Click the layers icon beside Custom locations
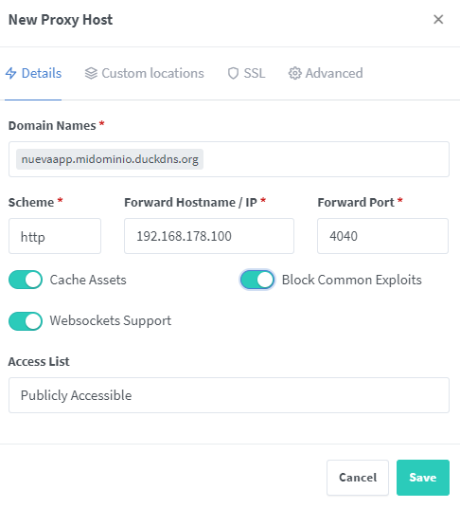 pos(91,73)
